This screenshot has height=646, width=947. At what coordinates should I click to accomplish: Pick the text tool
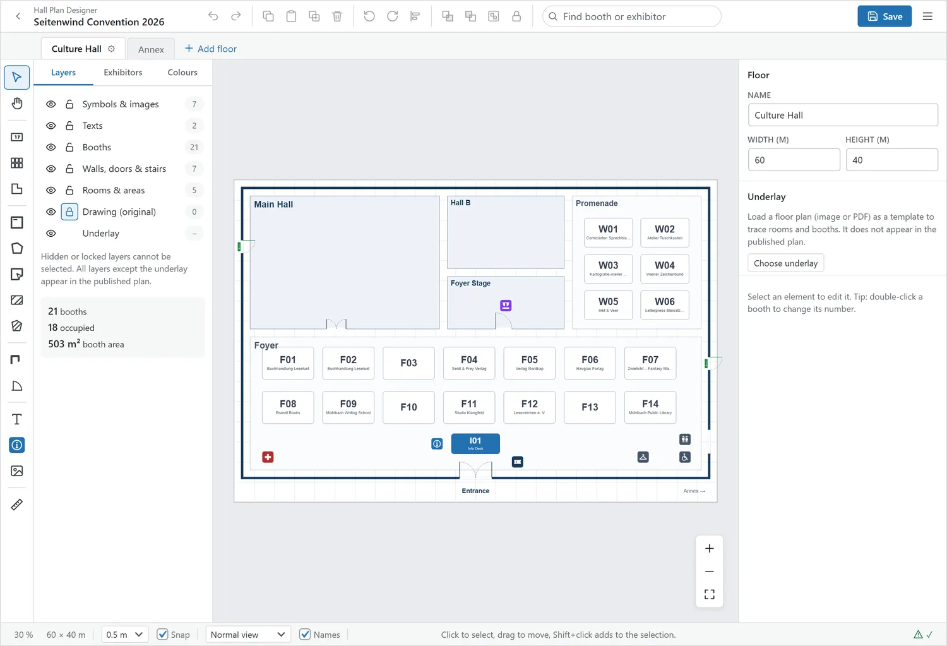coord(17,419)
